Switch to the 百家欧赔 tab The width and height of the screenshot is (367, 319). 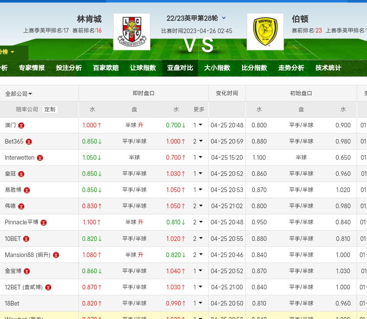tap(106, 68)
